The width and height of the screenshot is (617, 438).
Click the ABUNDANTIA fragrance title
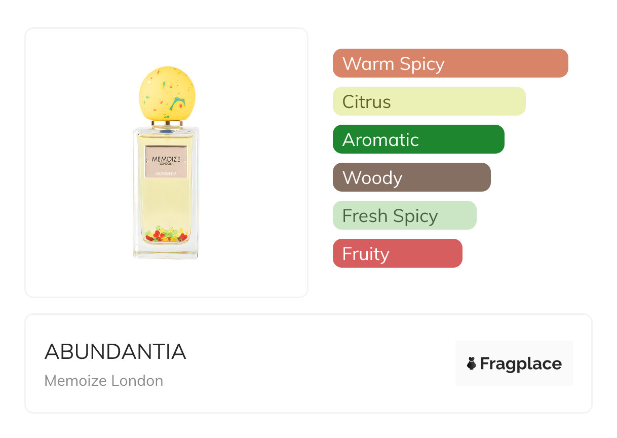coord(115,352)
